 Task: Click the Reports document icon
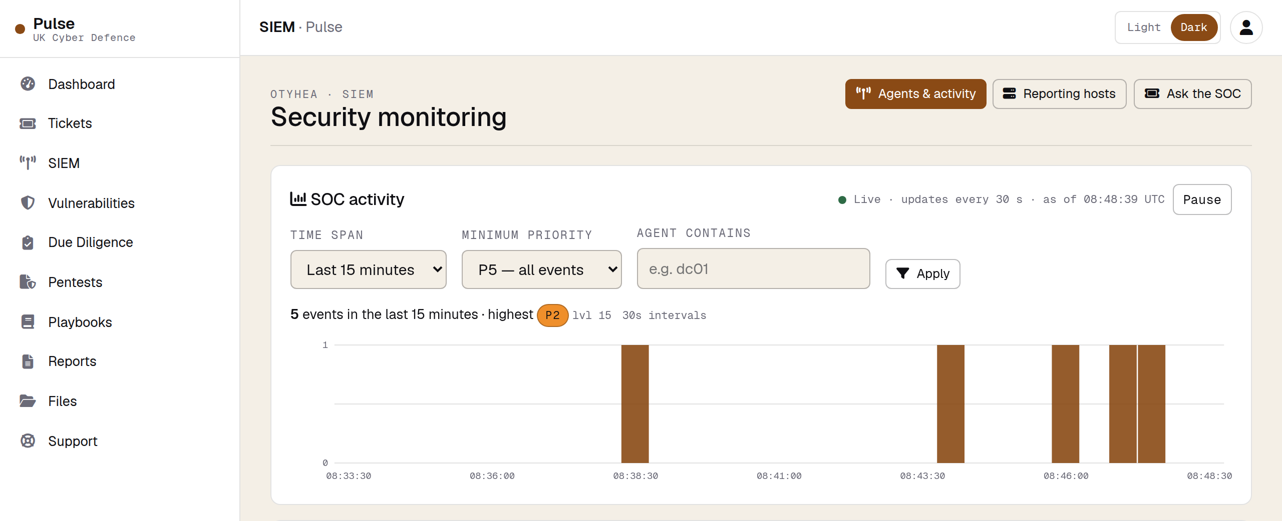(x=28, y=361)
